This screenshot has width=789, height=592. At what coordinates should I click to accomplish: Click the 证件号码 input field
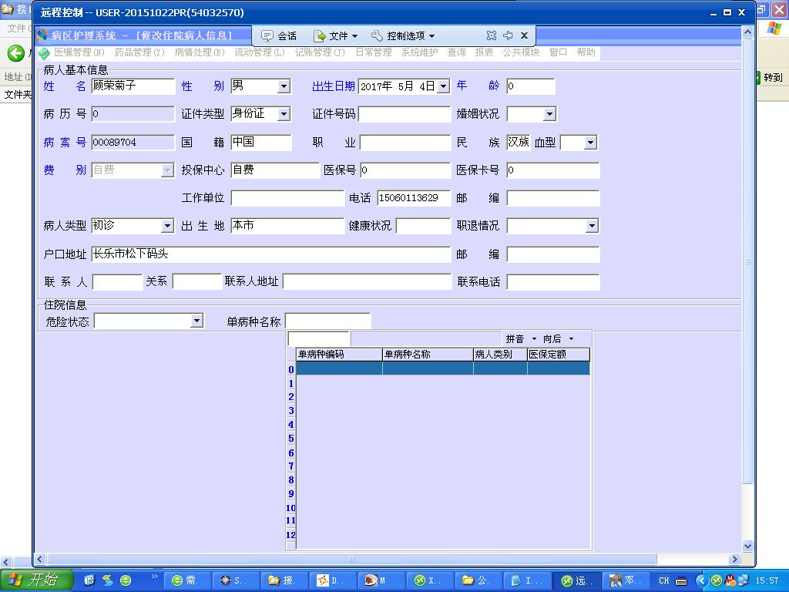(405, 114)
